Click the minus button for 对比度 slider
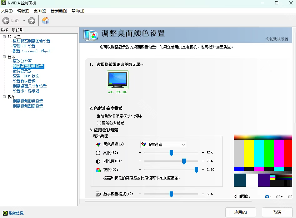The height and width of the screenshot is (218, 296). coord(140,161)
